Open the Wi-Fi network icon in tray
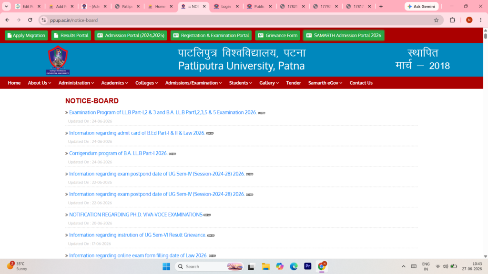Viewport: 488px width, 274px height. [x=437, y=266]
